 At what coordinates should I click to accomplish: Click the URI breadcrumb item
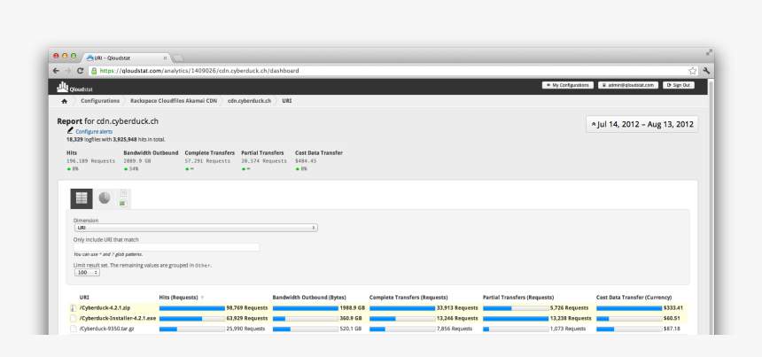(287, 101)
